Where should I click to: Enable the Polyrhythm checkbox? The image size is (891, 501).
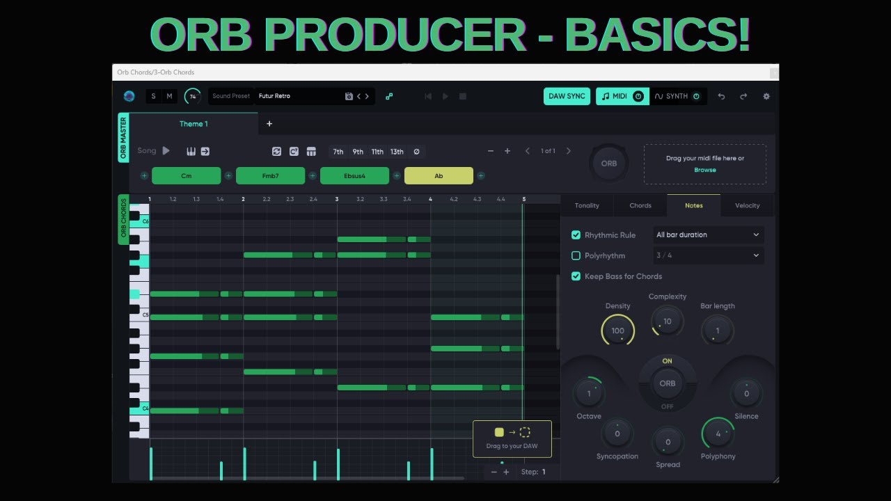click(576, 255)
